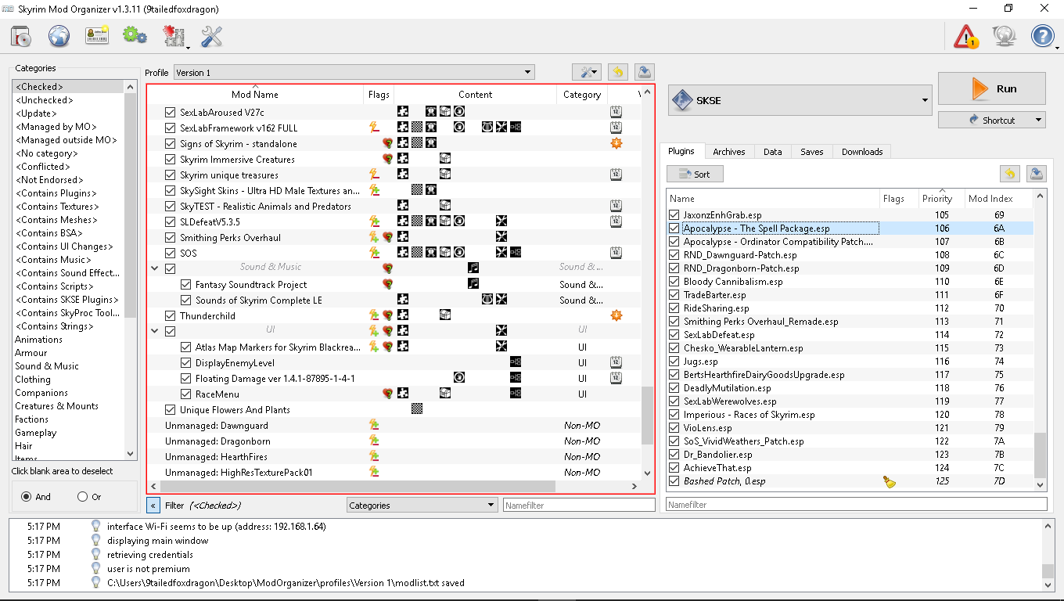
Task: Disable the TradeBarter.esp plugin checkbox
Action: pos(674,295)
